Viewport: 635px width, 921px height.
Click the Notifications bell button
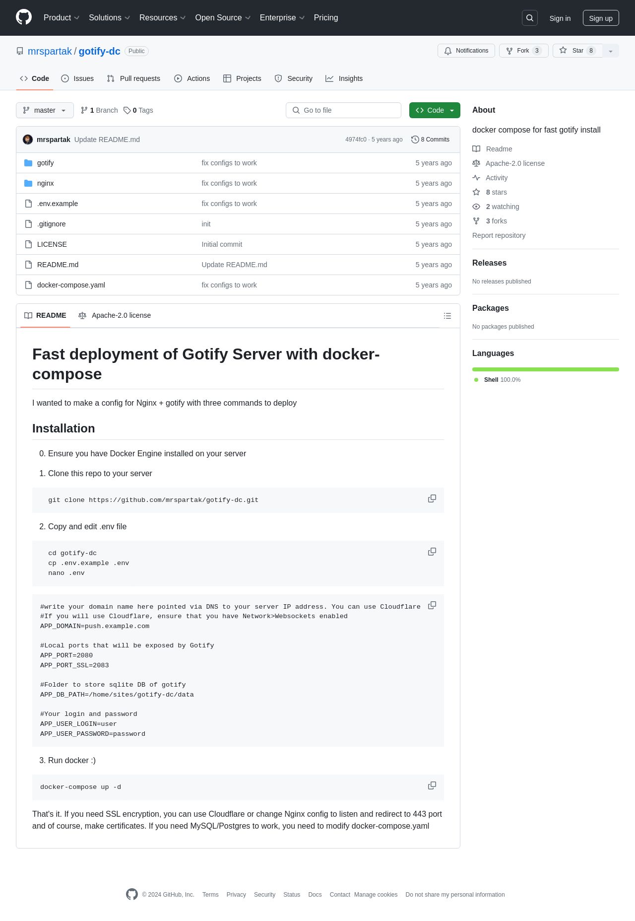466,51
